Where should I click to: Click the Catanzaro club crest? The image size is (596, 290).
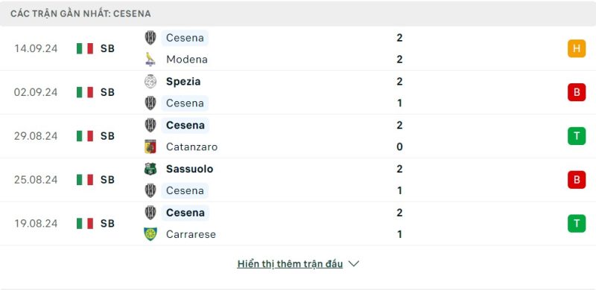point(150,146)
